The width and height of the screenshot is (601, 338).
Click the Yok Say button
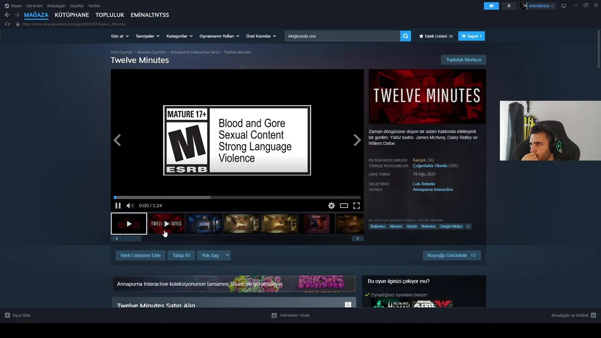pos(210,255)
